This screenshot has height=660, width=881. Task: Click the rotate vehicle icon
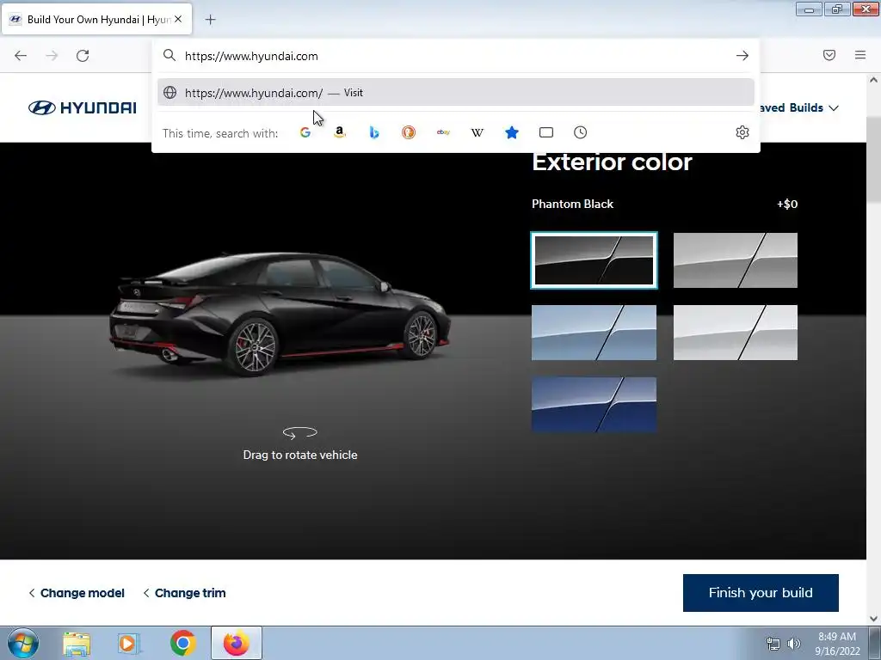point(300,433)
